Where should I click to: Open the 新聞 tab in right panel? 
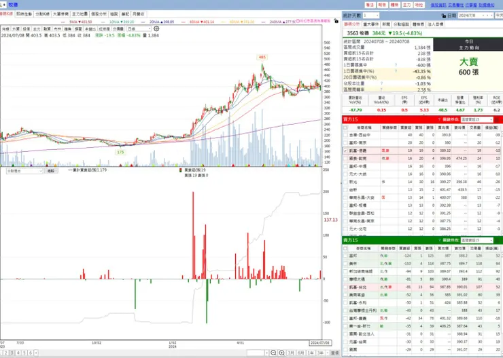coord(386,24)
